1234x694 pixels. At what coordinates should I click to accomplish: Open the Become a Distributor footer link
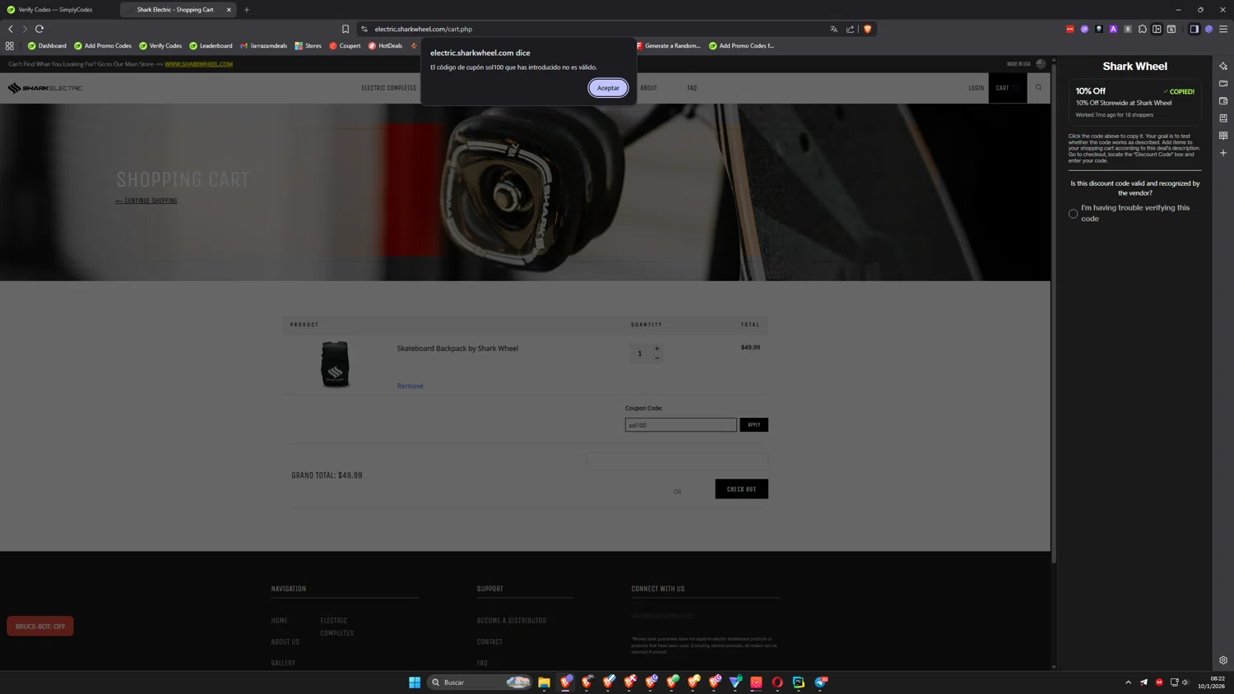click(512, 621)
